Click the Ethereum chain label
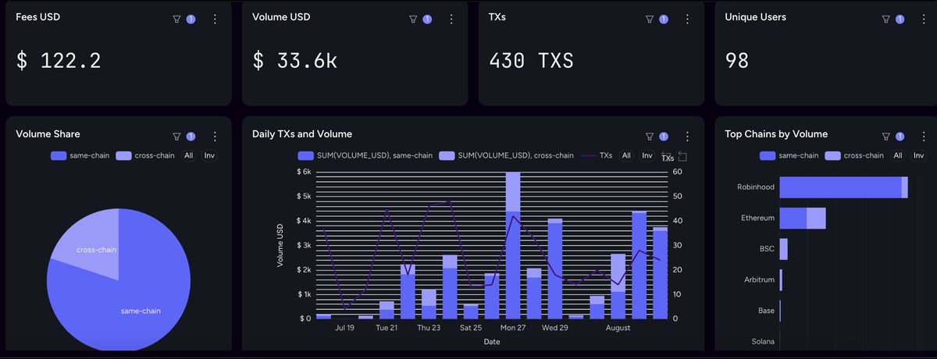Screen dimensions: 937x359 pyautogui.click(x=757, y=218)
